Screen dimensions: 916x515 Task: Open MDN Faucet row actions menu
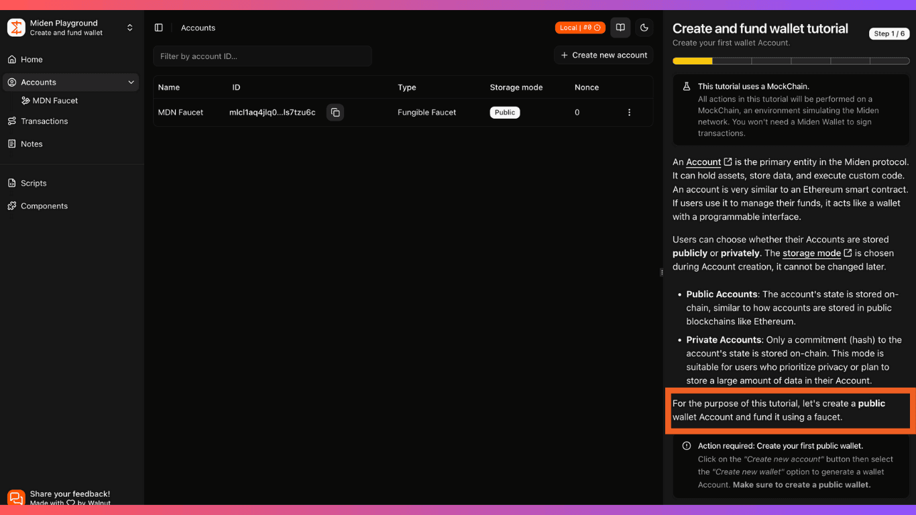pyautogui.click(x=629, y=113)
